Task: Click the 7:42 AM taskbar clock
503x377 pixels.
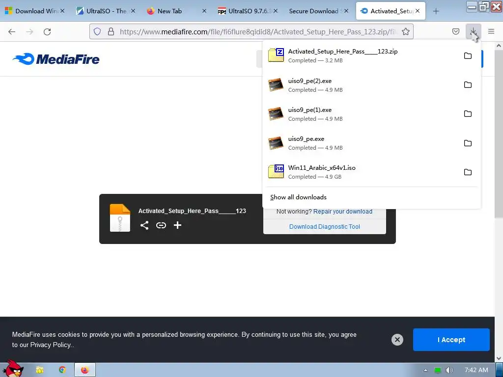Action: [x=476, y=370]
